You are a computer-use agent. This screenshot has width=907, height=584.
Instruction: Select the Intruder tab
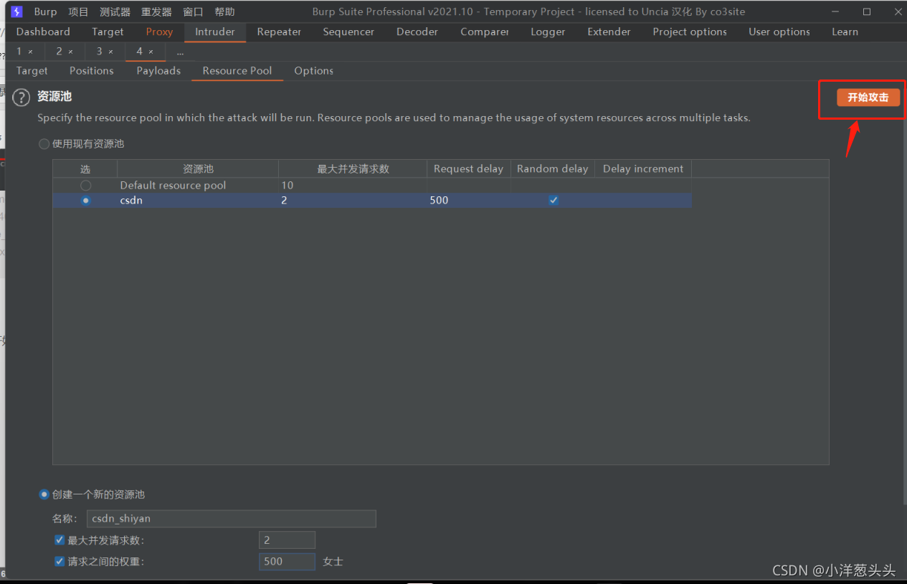(x=215, y=32)
